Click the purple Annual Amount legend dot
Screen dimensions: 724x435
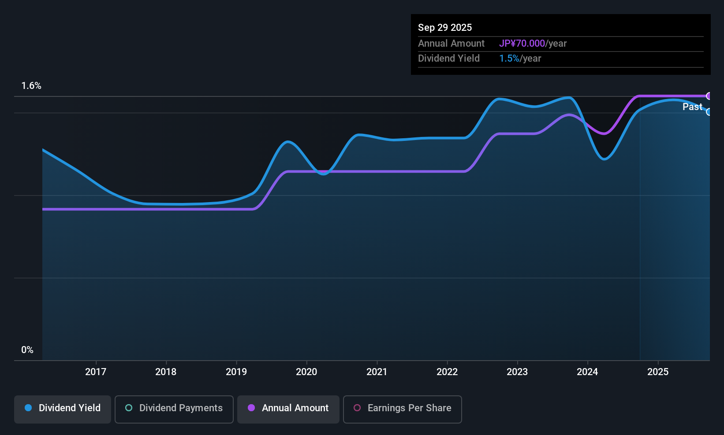click(251, 408)
